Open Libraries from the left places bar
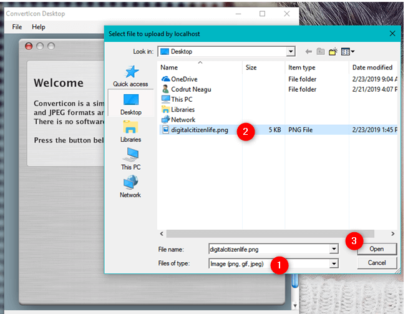The image size is (408, 314). [x=130, y=131]
